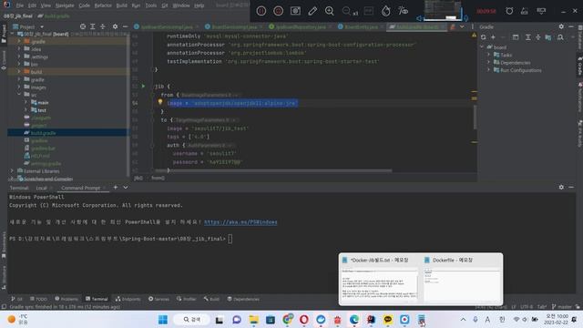Open the Refactor menu
Image resolution: width=583 pixels, height=328 pixels.
(103, 5)
